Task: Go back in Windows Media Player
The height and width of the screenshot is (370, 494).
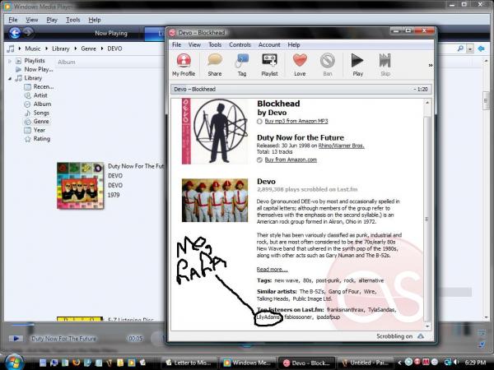Action: coord(15,33)
